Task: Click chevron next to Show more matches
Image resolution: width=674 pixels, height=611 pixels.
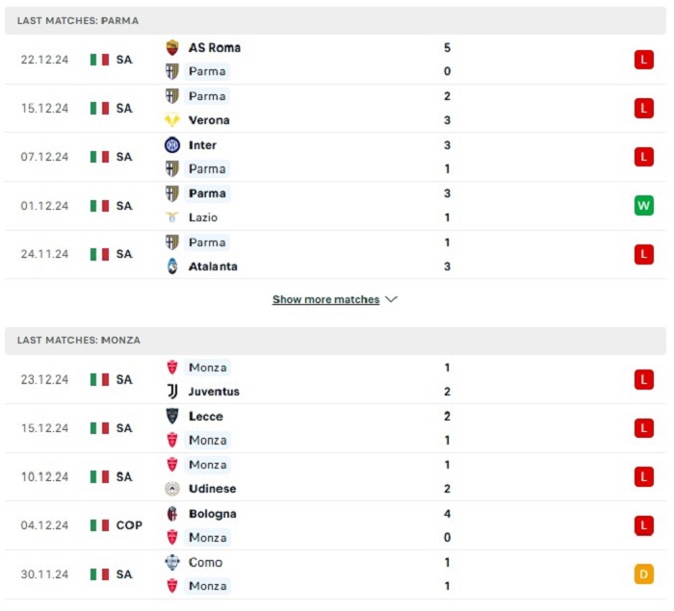Action: 391,299
